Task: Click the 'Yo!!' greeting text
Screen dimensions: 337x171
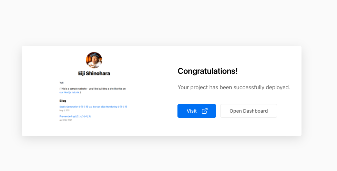Action: click(x=61, y=83)
